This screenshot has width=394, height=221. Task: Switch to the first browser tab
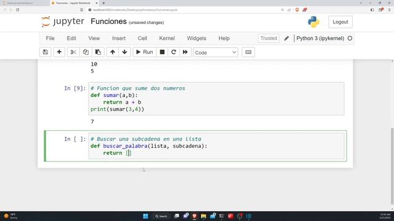pyautogui.click(x=25, y=3)
